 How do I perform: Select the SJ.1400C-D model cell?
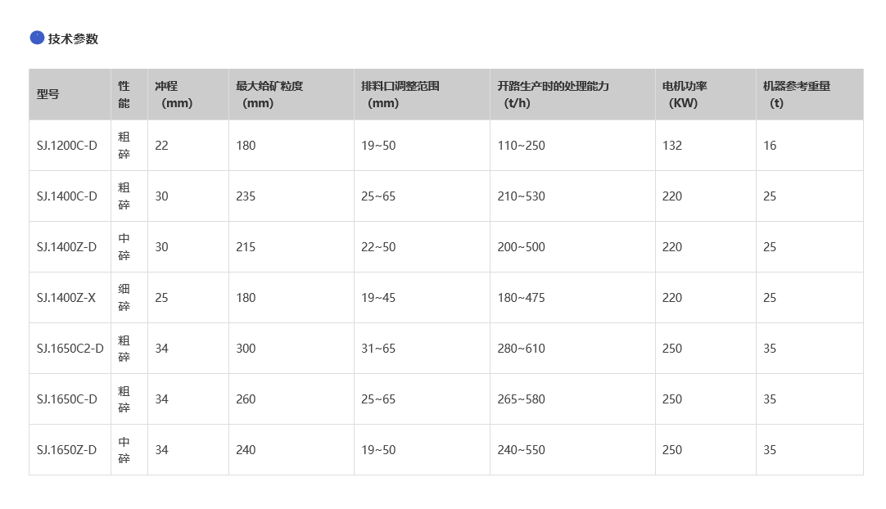66,196
